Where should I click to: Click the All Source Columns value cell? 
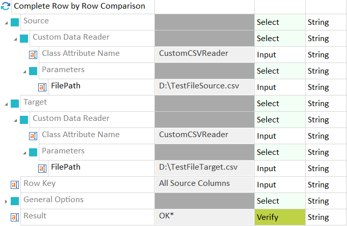point(204,184)
